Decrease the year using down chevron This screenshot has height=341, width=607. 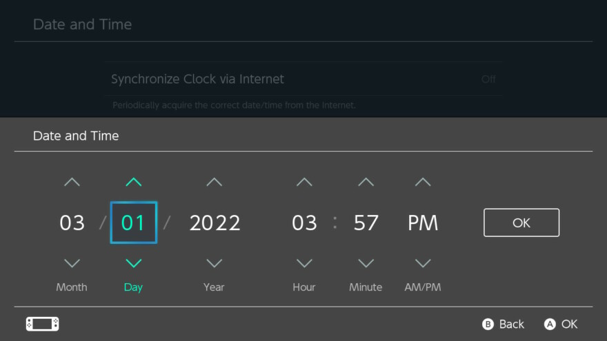pos(214,263)
